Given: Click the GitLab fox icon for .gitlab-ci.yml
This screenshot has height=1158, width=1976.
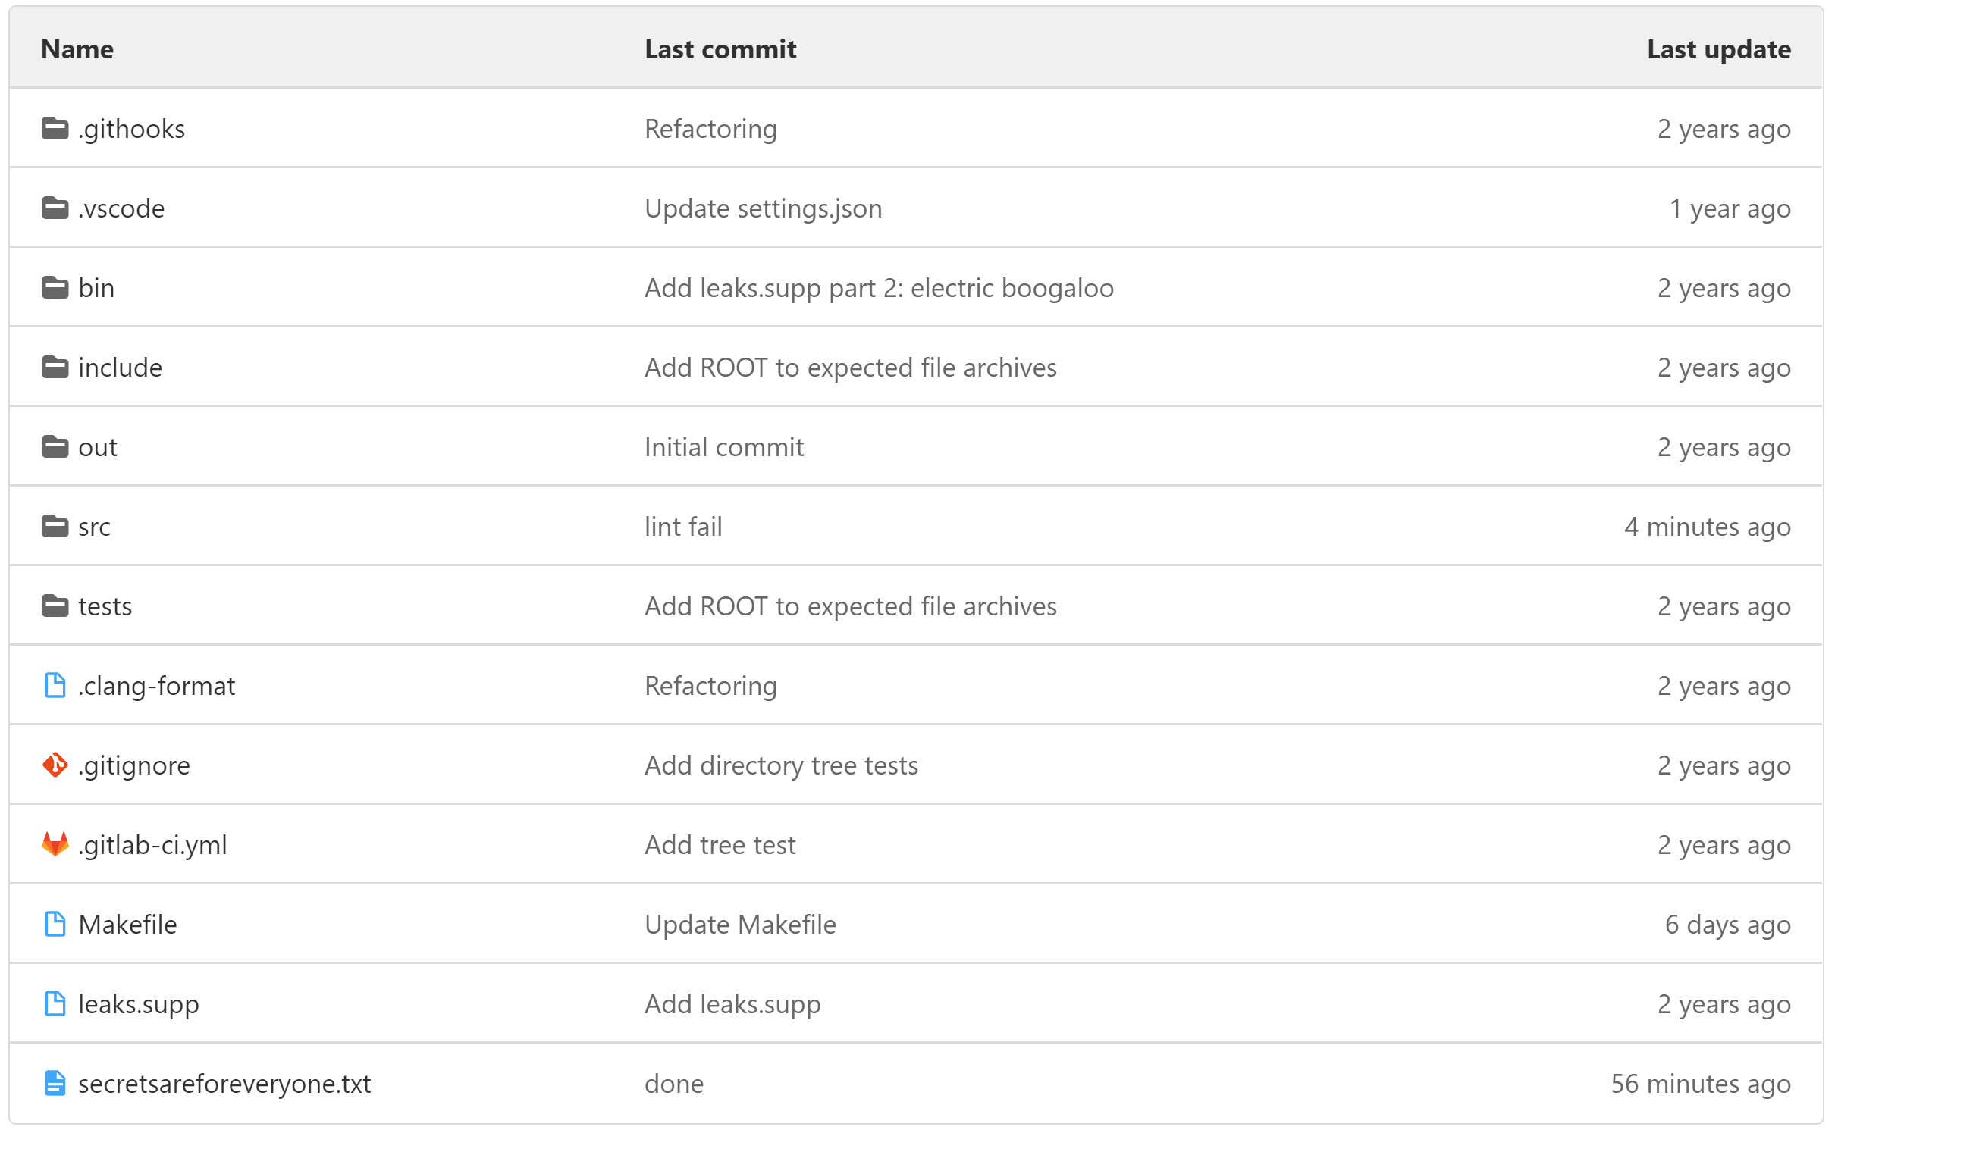Looking at the screenshot, I should point(55,844).
